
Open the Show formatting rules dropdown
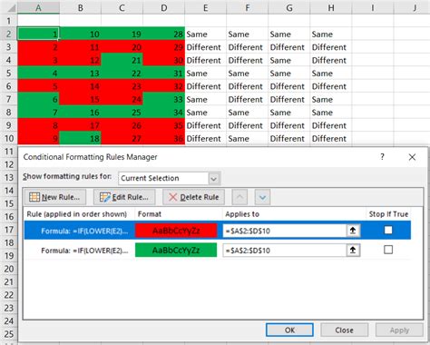[214, 179]
